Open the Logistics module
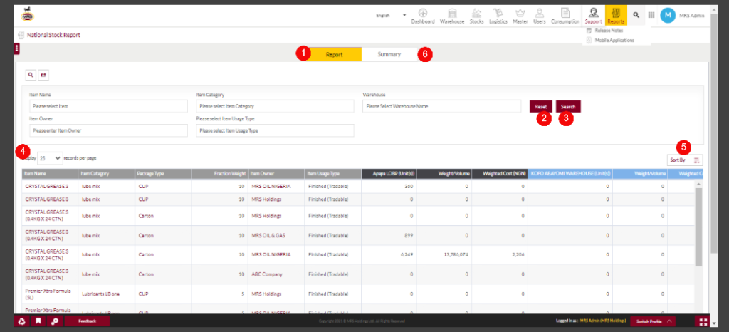The image size is (729, 332). tap(498, 16)
